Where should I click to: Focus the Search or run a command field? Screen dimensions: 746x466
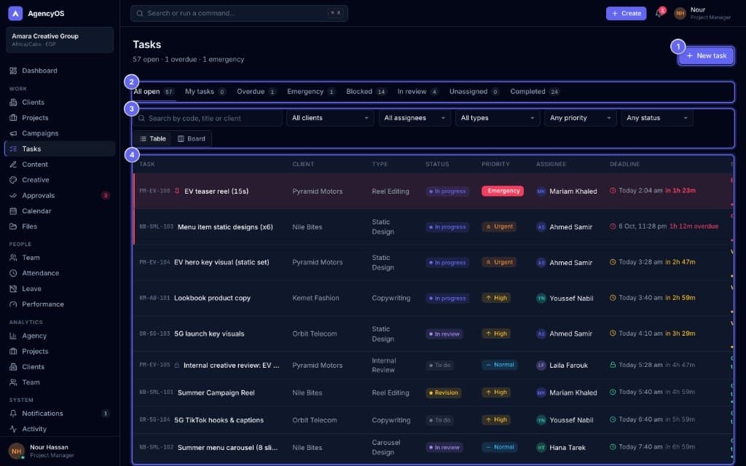(239, 13)
